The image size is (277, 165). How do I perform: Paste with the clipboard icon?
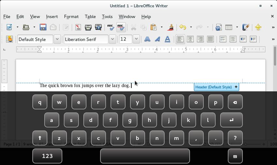coord(153,27)
